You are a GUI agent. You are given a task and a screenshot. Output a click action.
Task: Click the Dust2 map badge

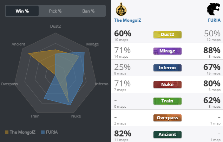click(168, 34)
